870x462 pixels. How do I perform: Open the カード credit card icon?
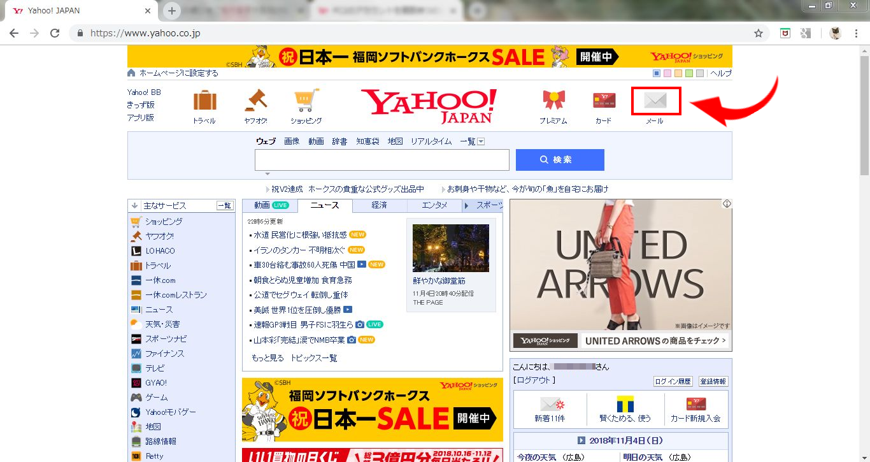(604, 101)
